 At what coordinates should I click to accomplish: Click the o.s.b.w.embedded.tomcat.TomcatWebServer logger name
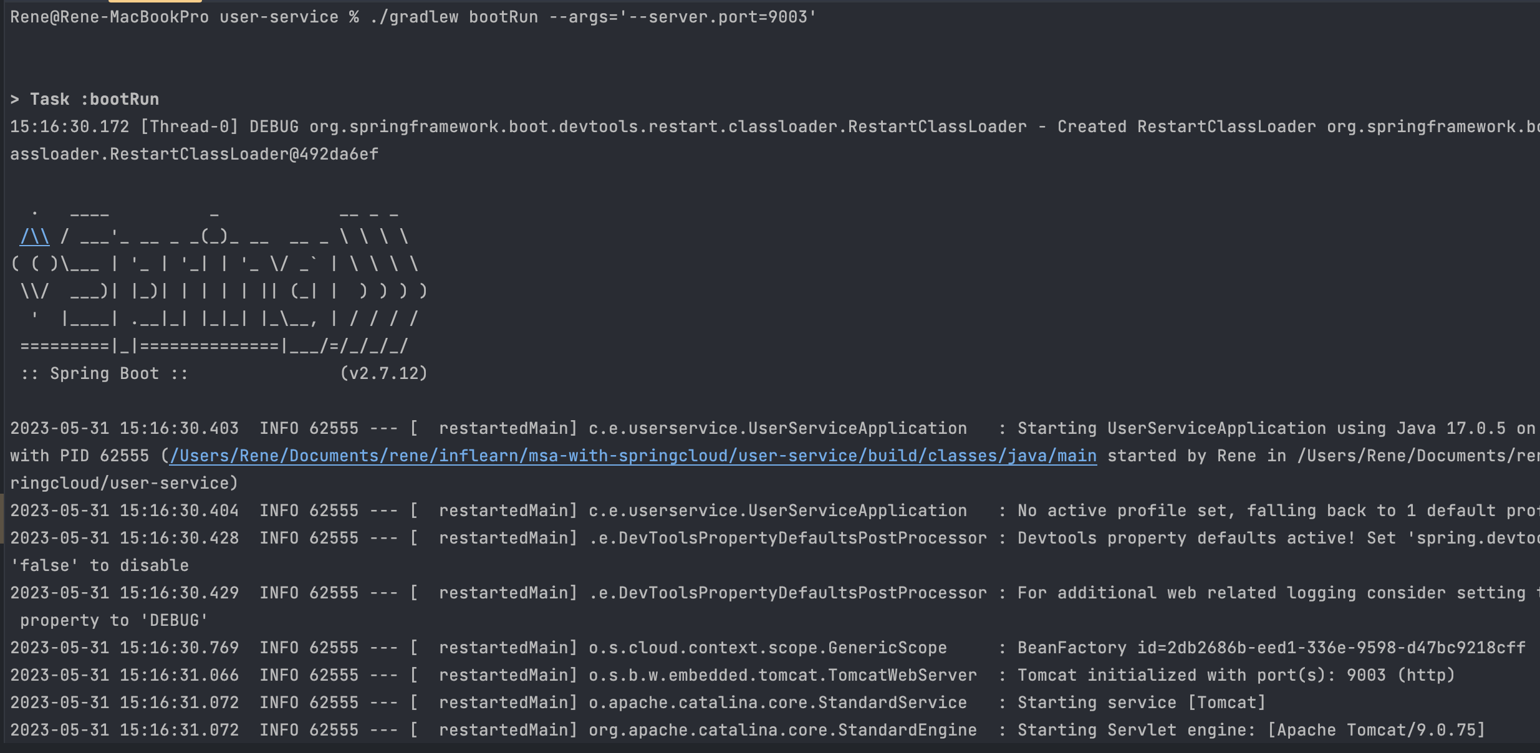pos(782,675)
